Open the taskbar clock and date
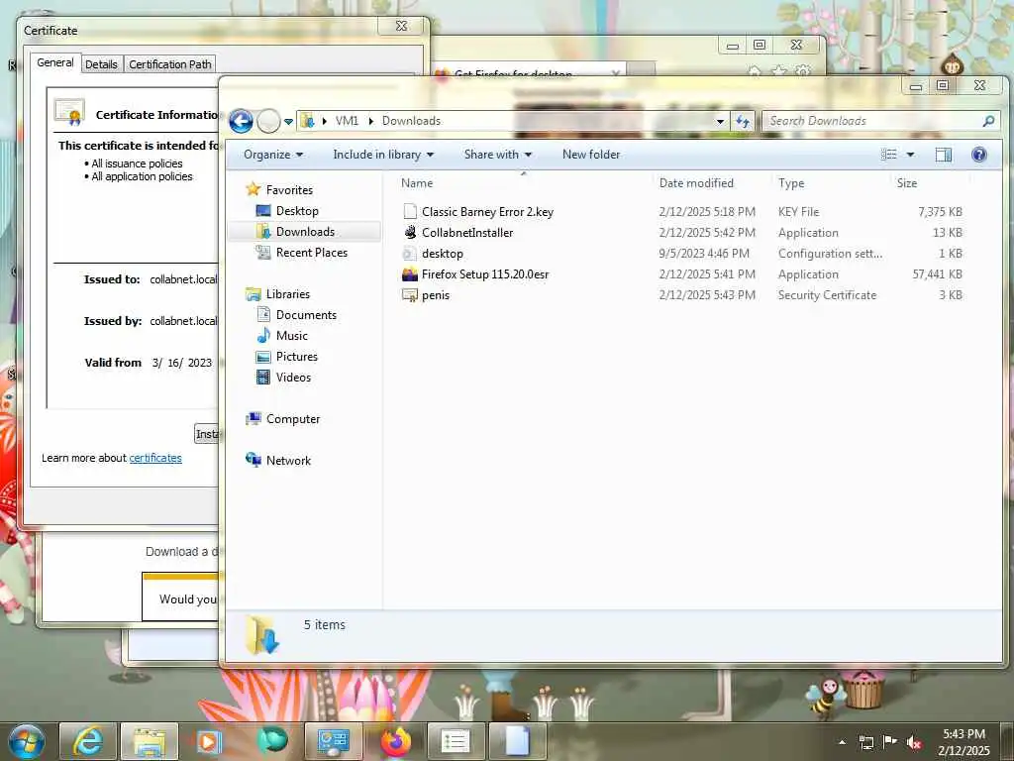This screenshot has height=761, width=1014. [x=963, y=742]
